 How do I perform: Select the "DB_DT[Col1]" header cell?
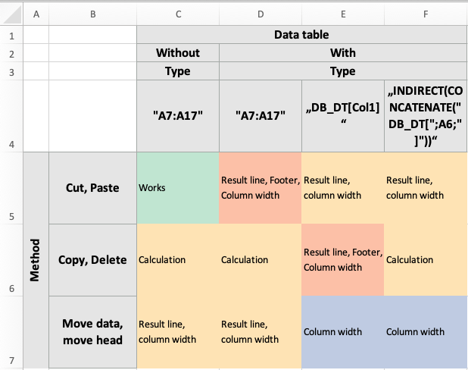(343, 116)
